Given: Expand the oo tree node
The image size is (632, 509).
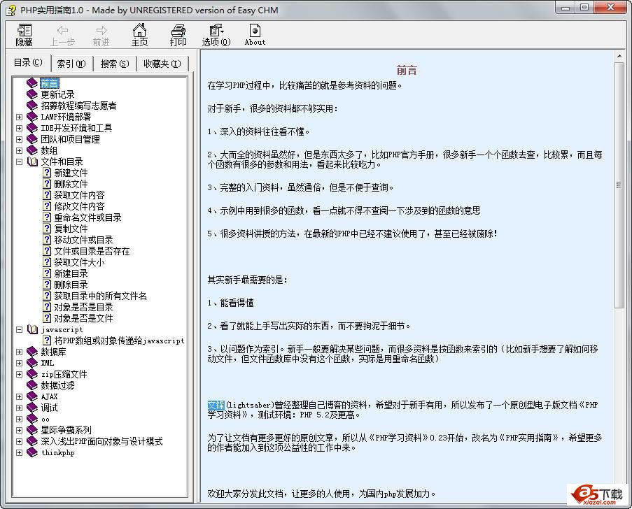Looking at the screenshot, I should 20,420.
